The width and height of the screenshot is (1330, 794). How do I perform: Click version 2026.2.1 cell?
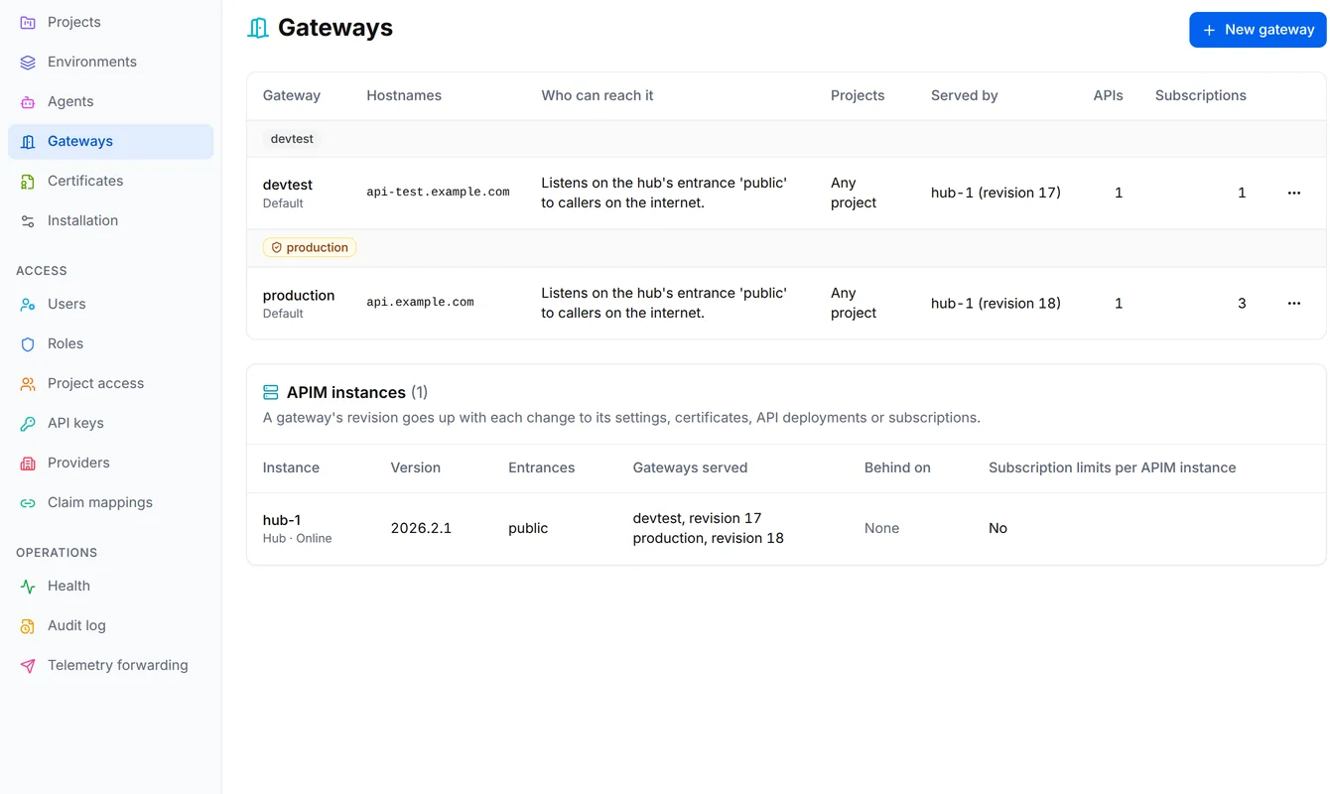[x=421, y=528]
